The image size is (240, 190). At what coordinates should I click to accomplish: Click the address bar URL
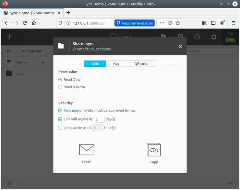(89, 23)
